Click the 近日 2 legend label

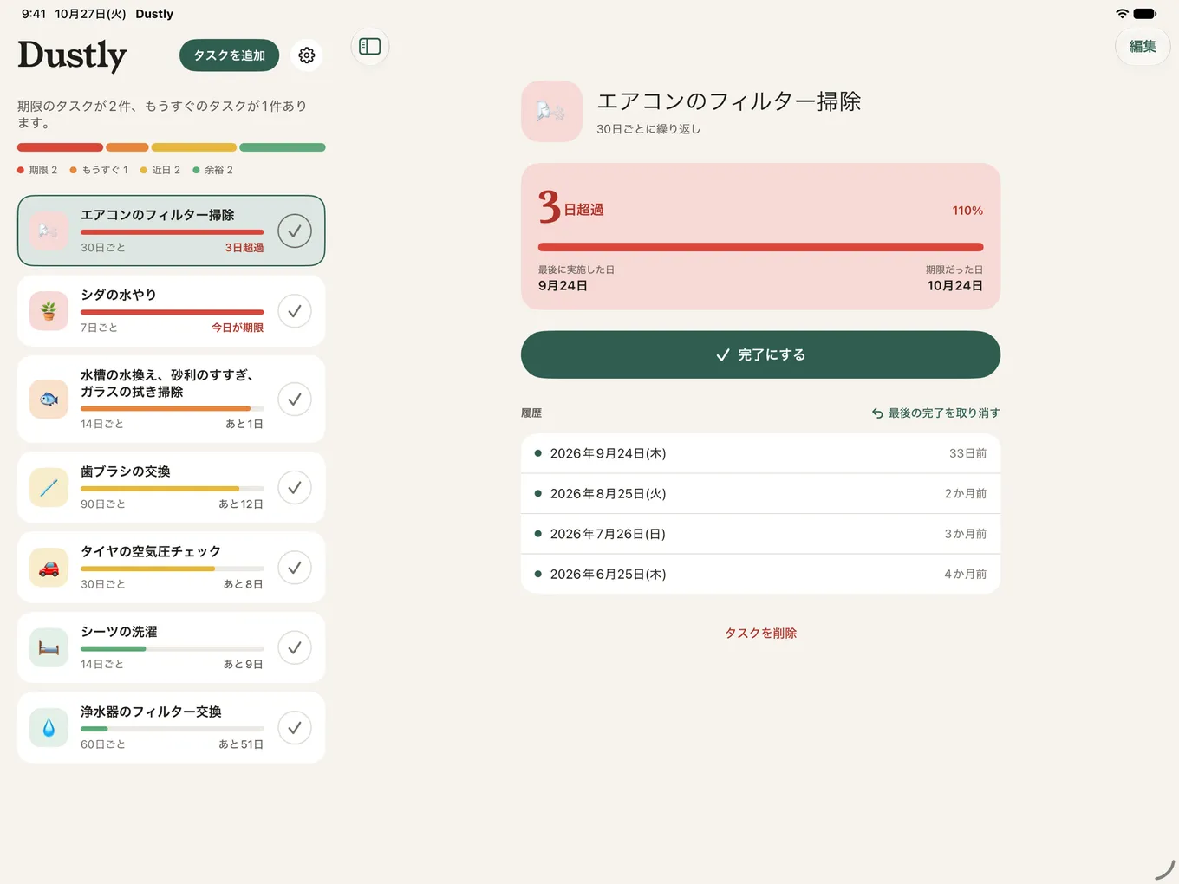tap(160, 170)
